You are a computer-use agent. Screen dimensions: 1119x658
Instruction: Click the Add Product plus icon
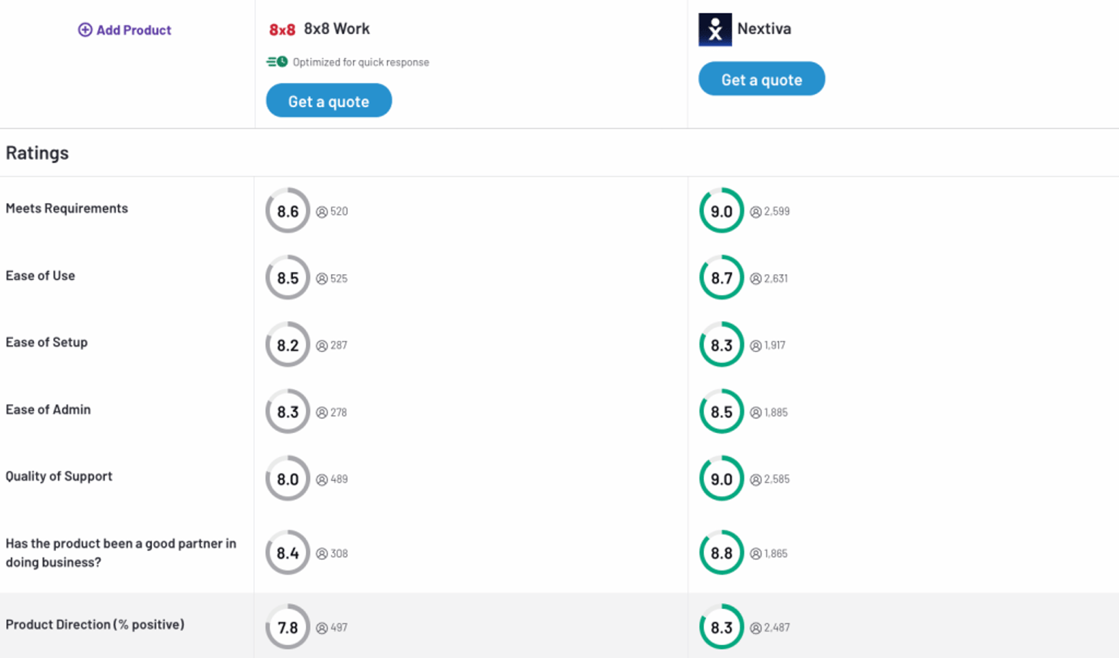click(85, 30)
